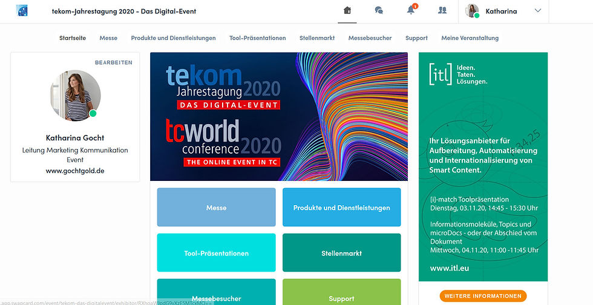Click the event logo at top left
This screenshot has width=593, height=305.
coord(22,11)
